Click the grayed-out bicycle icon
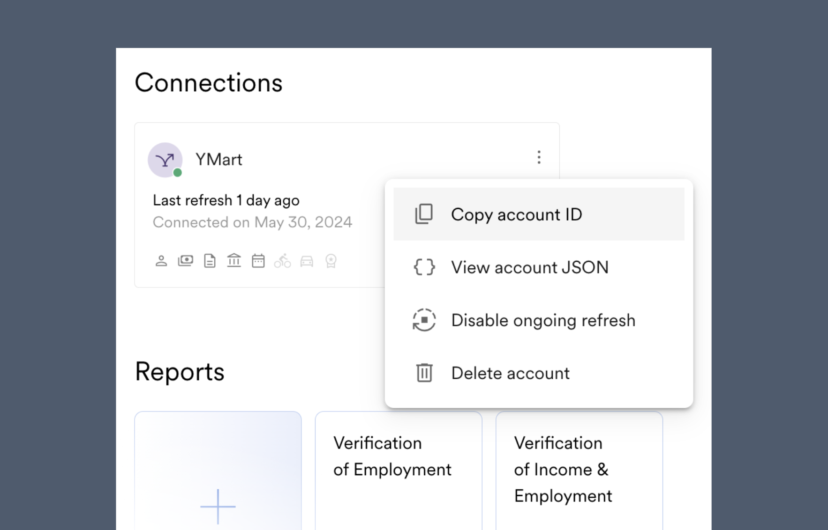This screenshot has width=828, height=530. click(283, 261)
